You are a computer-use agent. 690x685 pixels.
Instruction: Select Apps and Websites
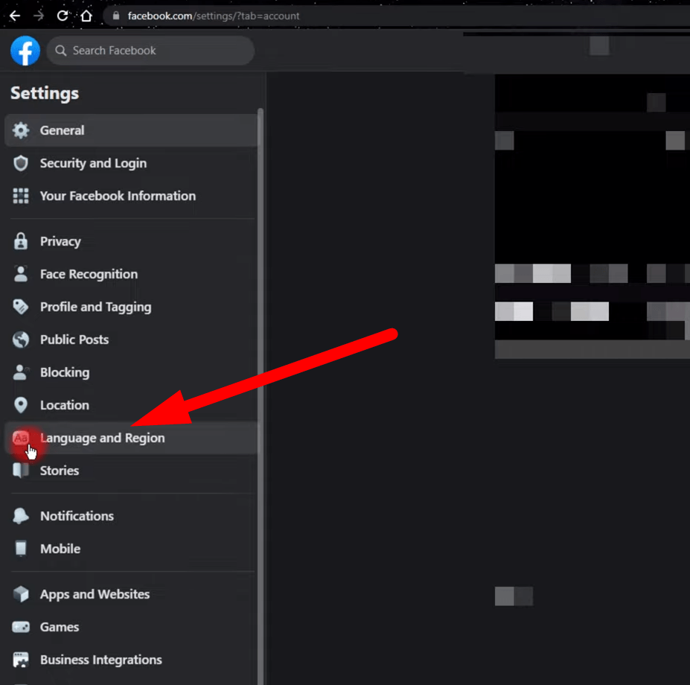131,594
